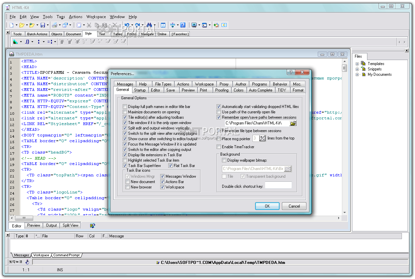This screenshot has width=415, height=279.
Task: Check Maximize documents on opening
Action: [125, 112]
